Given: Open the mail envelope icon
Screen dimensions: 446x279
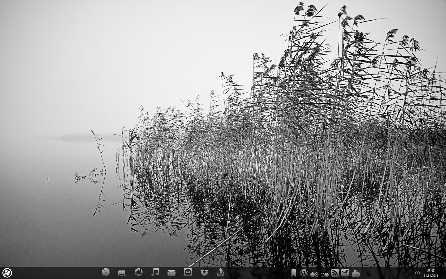Looking at the screenshot, I should point(171,273).
